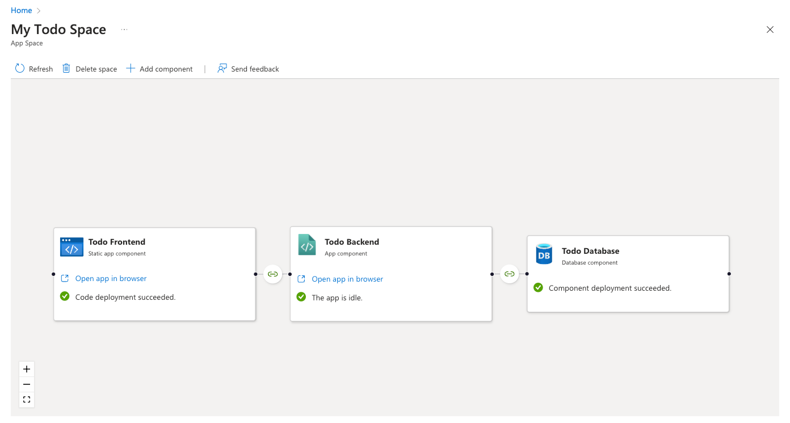
Task: Fit the diagram to screen
Action: [x=26, y=399]
